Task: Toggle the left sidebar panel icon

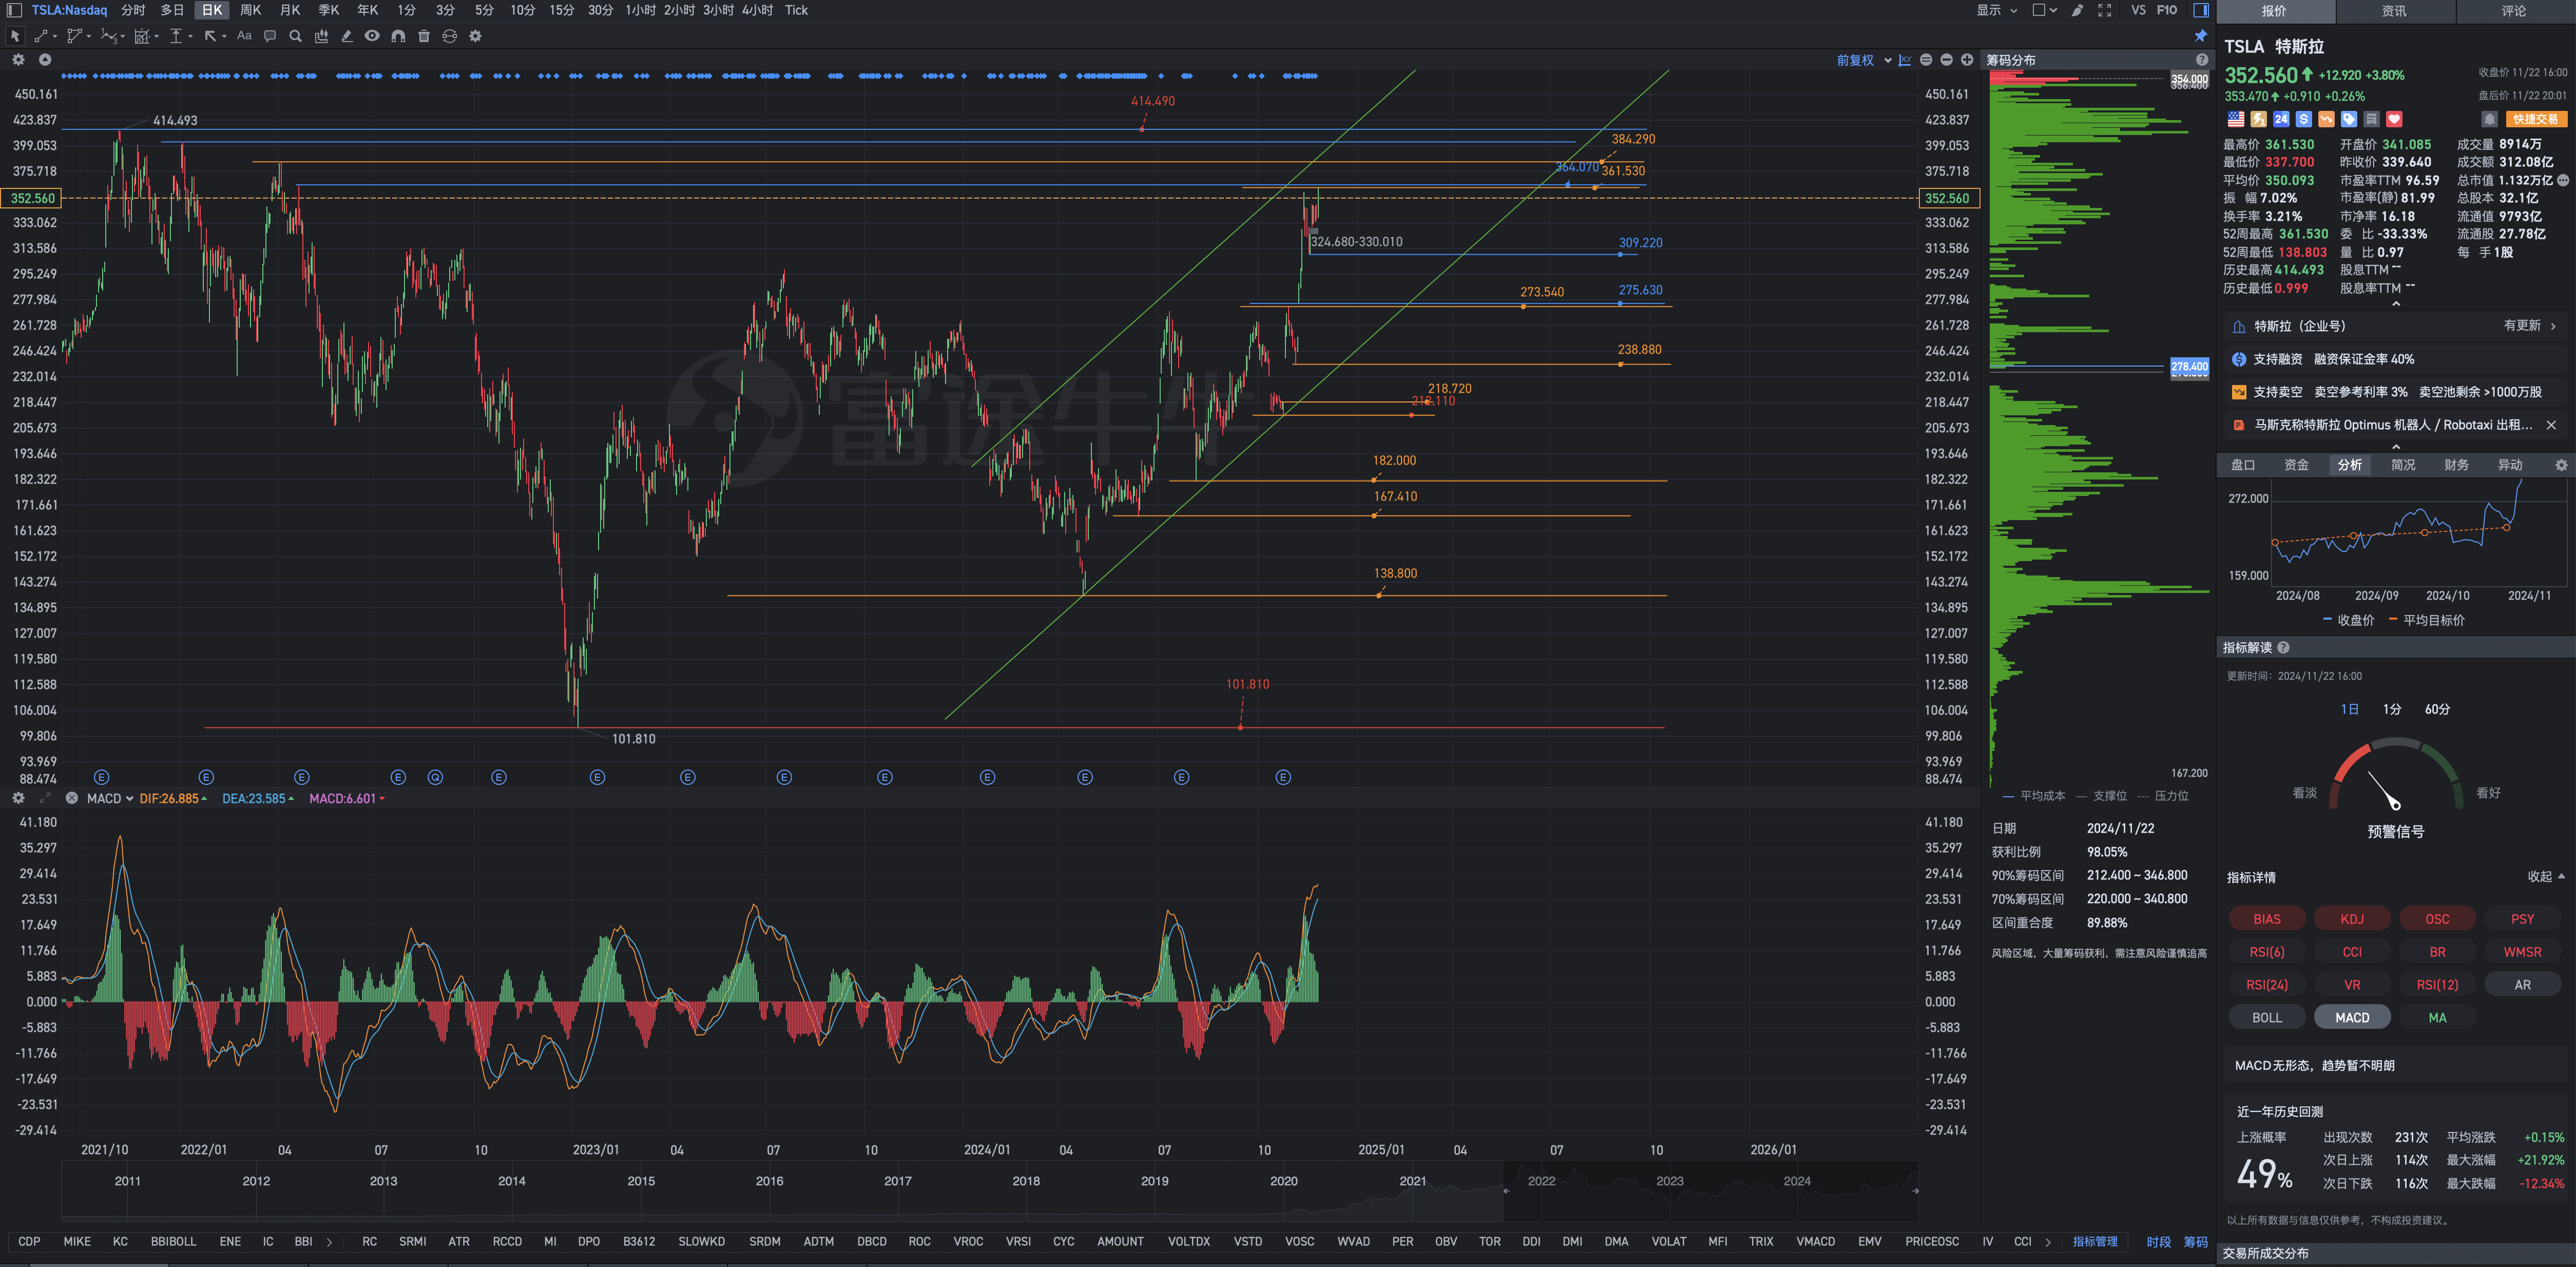Action: 14,10
